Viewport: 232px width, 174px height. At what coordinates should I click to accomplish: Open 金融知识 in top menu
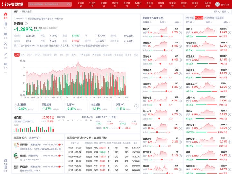click(x=104, y=5)
